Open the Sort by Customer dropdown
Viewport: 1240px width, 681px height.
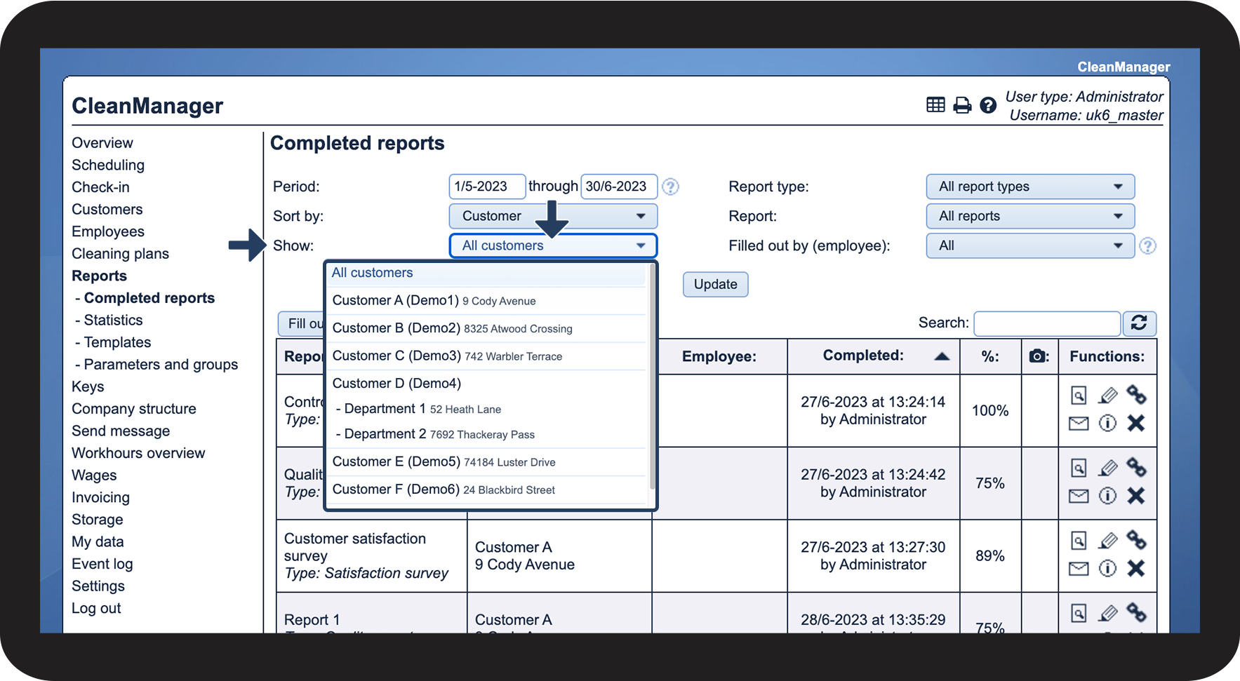click(x=553, y=216)
